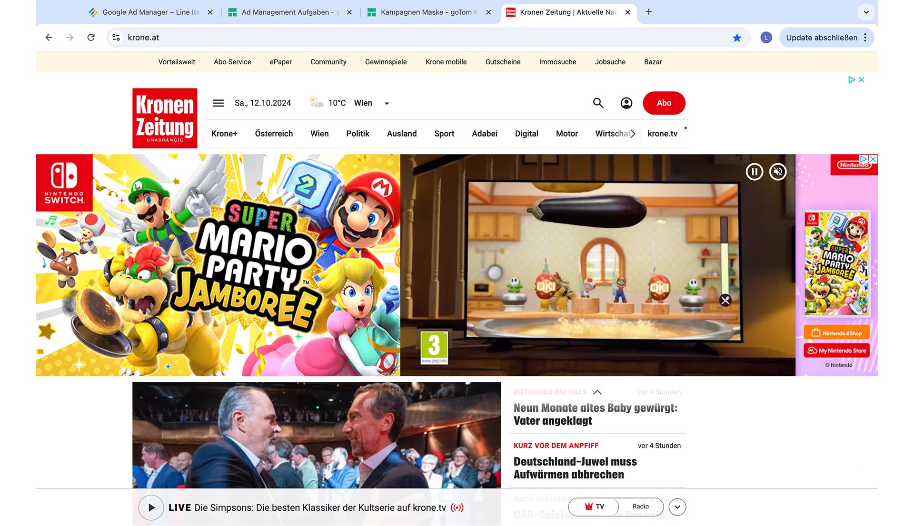The image size is (914, 526).
Task: Bookmark star in address bar
Action: [x=736, y=38]
